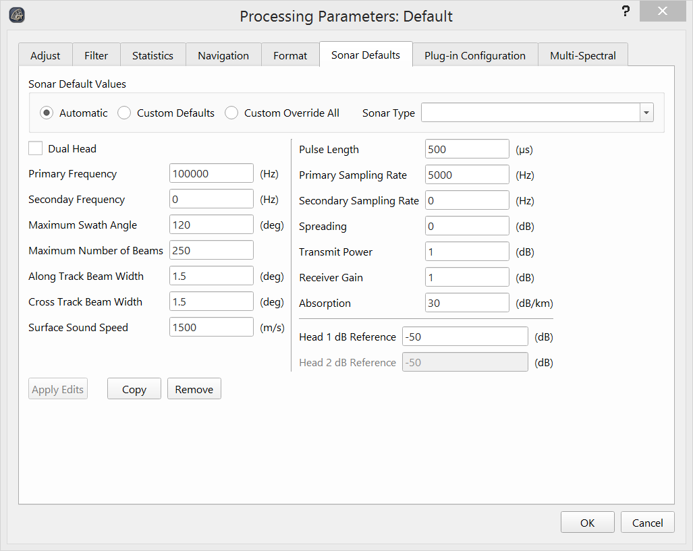Viewport: 693px width, 551px height.
Task: Select the Custom Defaults radio option
Action: coord(124,113)
